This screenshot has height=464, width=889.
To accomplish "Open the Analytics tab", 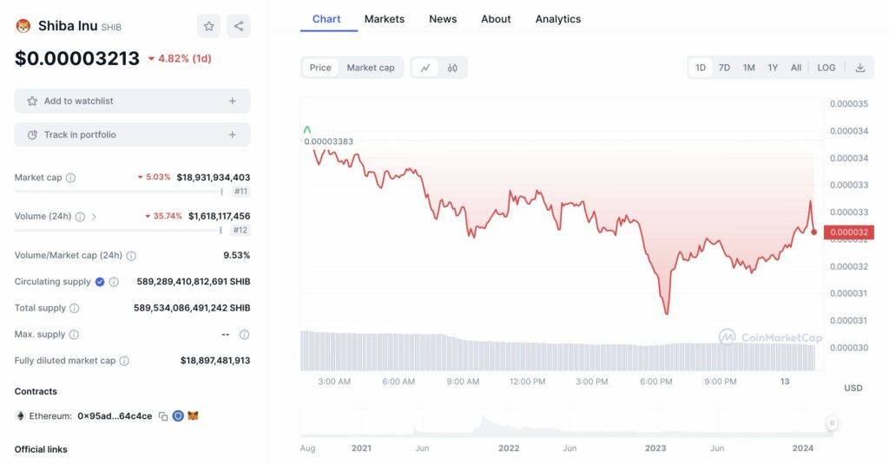I will pyautogui.click(x=558, y=19).
